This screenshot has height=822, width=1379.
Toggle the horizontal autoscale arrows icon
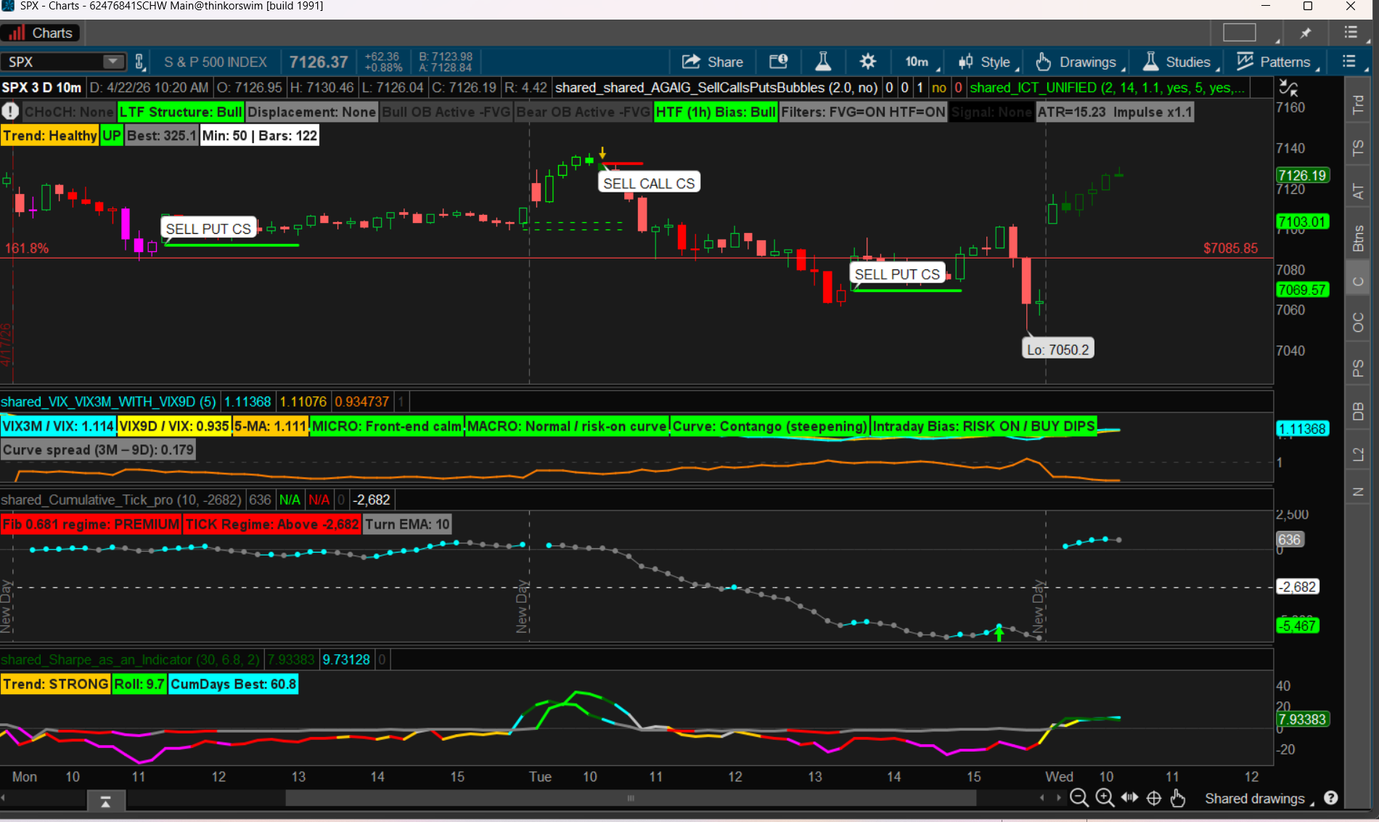[x=1129, y=798]
